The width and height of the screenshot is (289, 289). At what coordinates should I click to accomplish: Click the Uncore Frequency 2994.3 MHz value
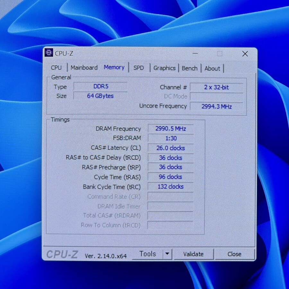pos(216,106)
